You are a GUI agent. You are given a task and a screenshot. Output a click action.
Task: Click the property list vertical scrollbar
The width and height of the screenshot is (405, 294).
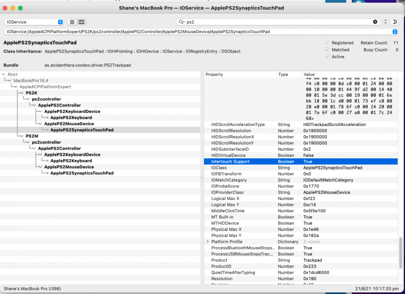point(401,253)
